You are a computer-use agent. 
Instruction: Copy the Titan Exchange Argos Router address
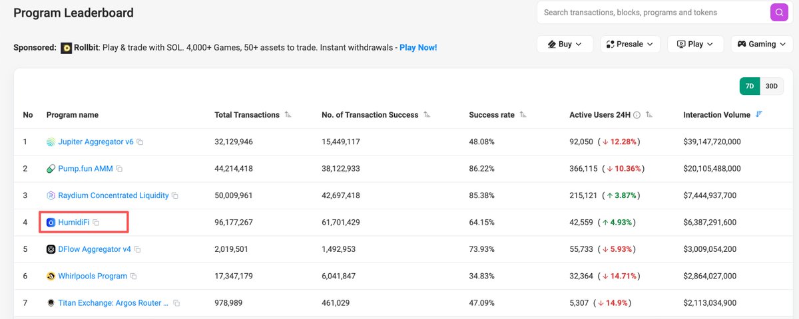[x=176, y=303]
